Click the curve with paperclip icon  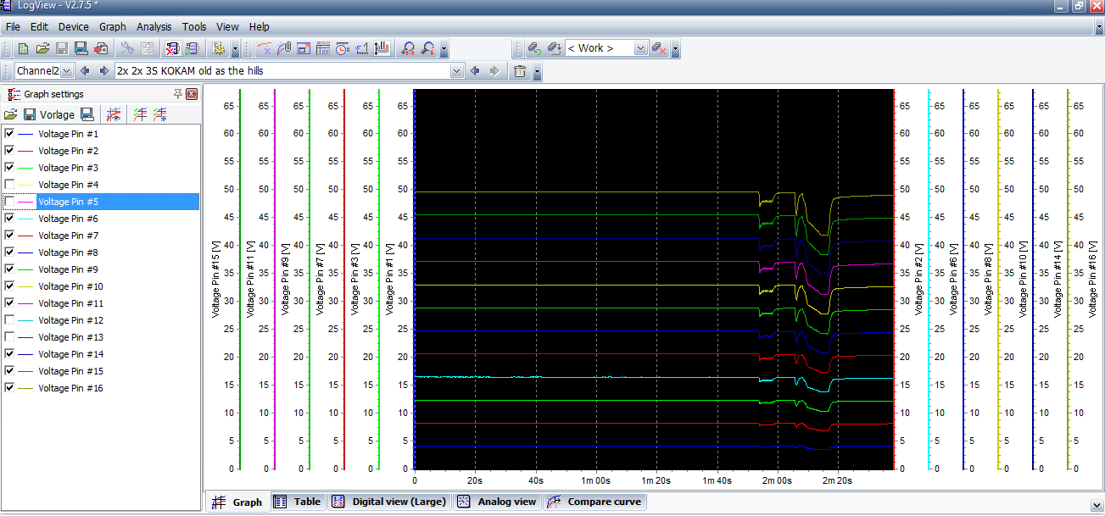tap(283, 48)
